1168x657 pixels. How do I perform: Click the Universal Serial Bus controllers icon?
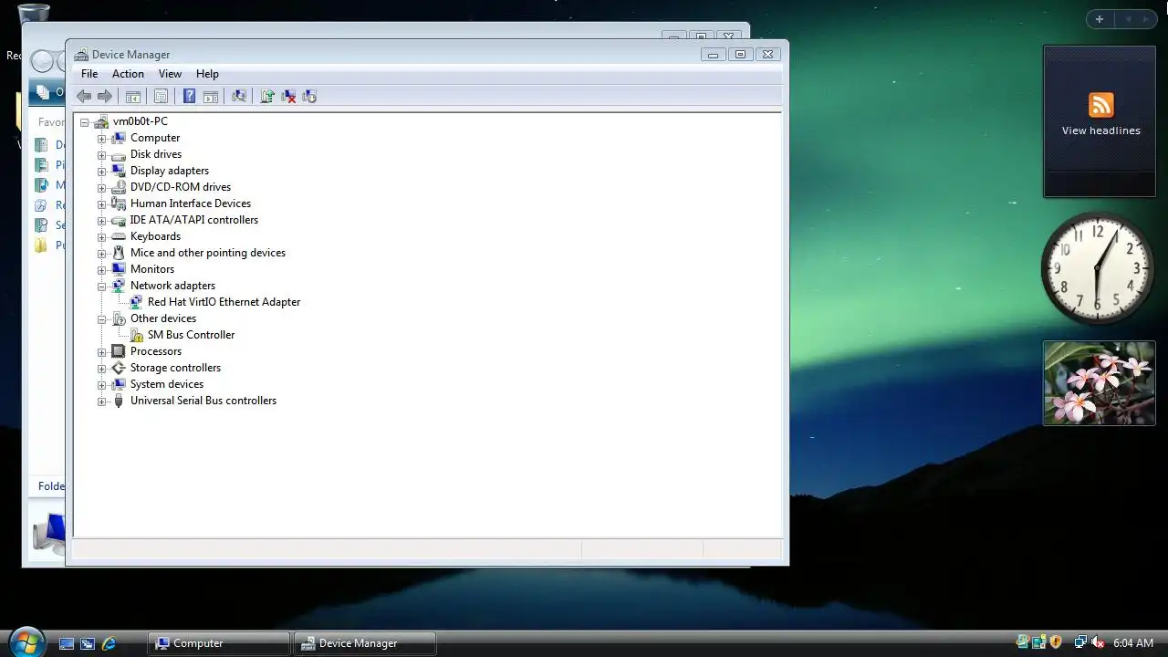pos(118,401)
